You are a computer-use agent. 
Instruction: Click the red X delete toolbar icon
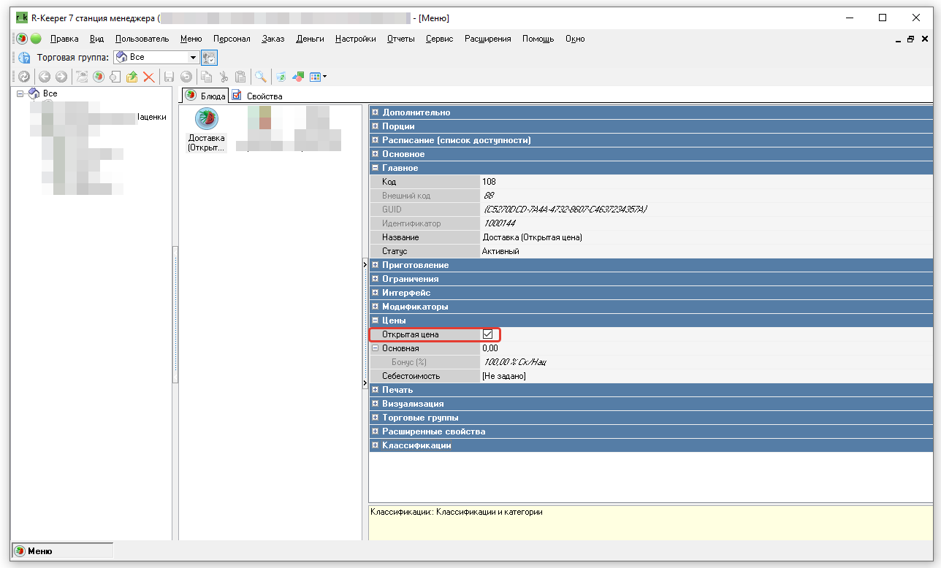pos(148,77)
